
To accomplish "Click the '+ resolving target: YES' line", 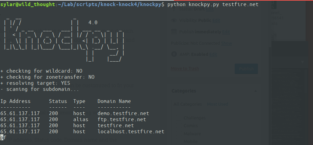I will click(35, 83).
